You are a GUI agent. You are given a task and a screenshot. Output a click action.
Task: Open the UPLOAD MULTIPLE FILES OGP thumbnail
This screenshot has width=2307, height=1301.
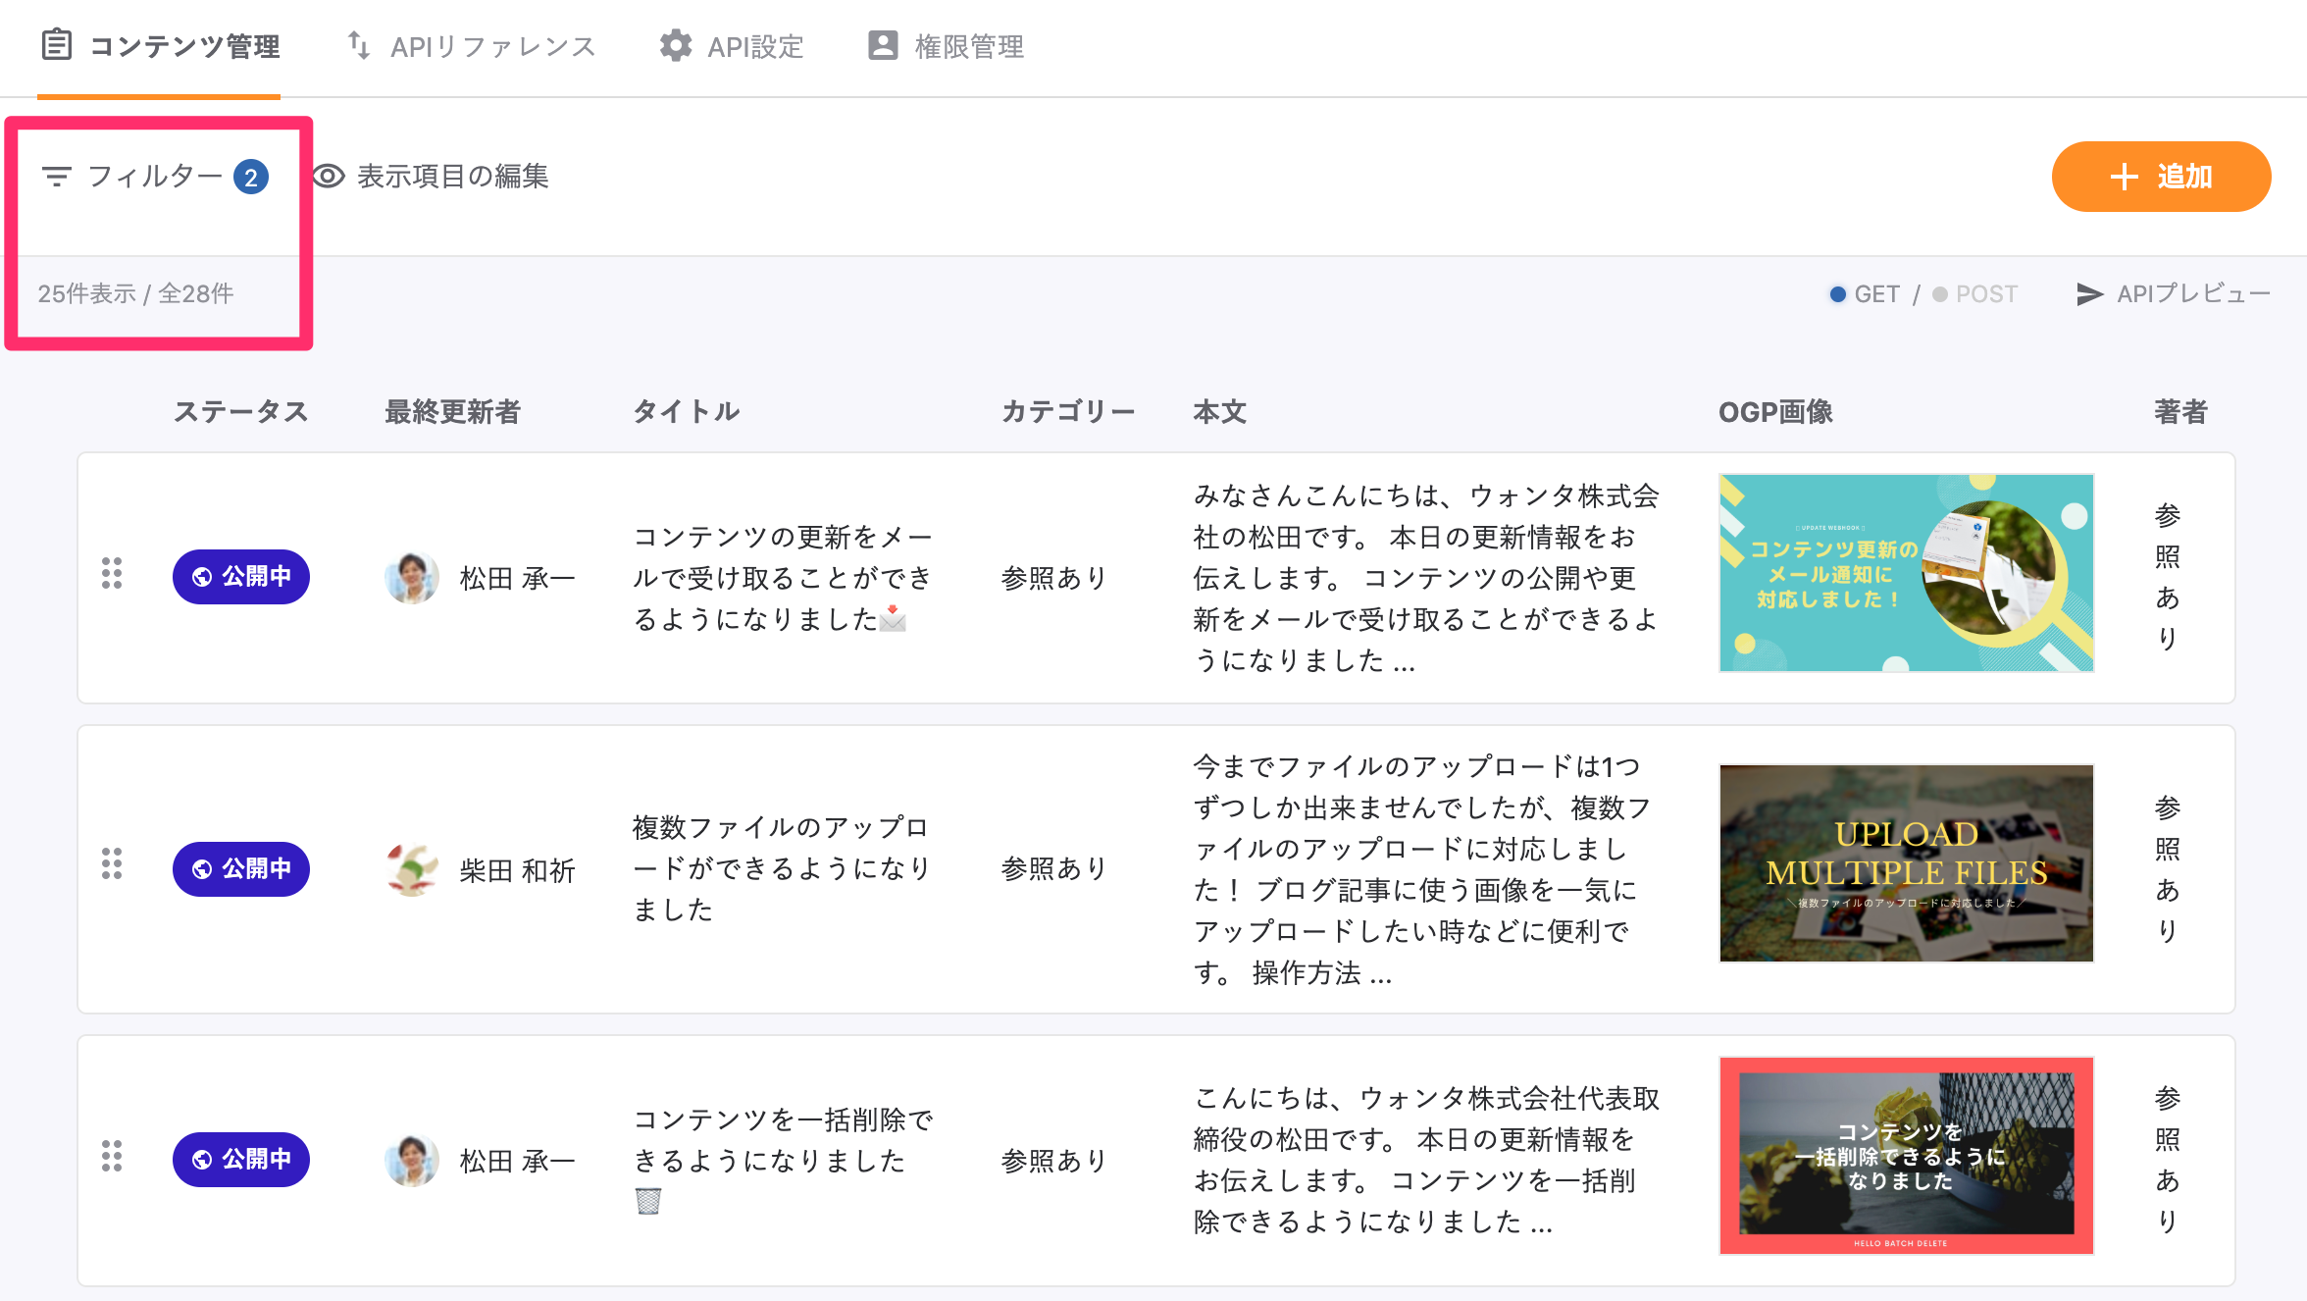pyautogui.click(x=1906, y=863)
